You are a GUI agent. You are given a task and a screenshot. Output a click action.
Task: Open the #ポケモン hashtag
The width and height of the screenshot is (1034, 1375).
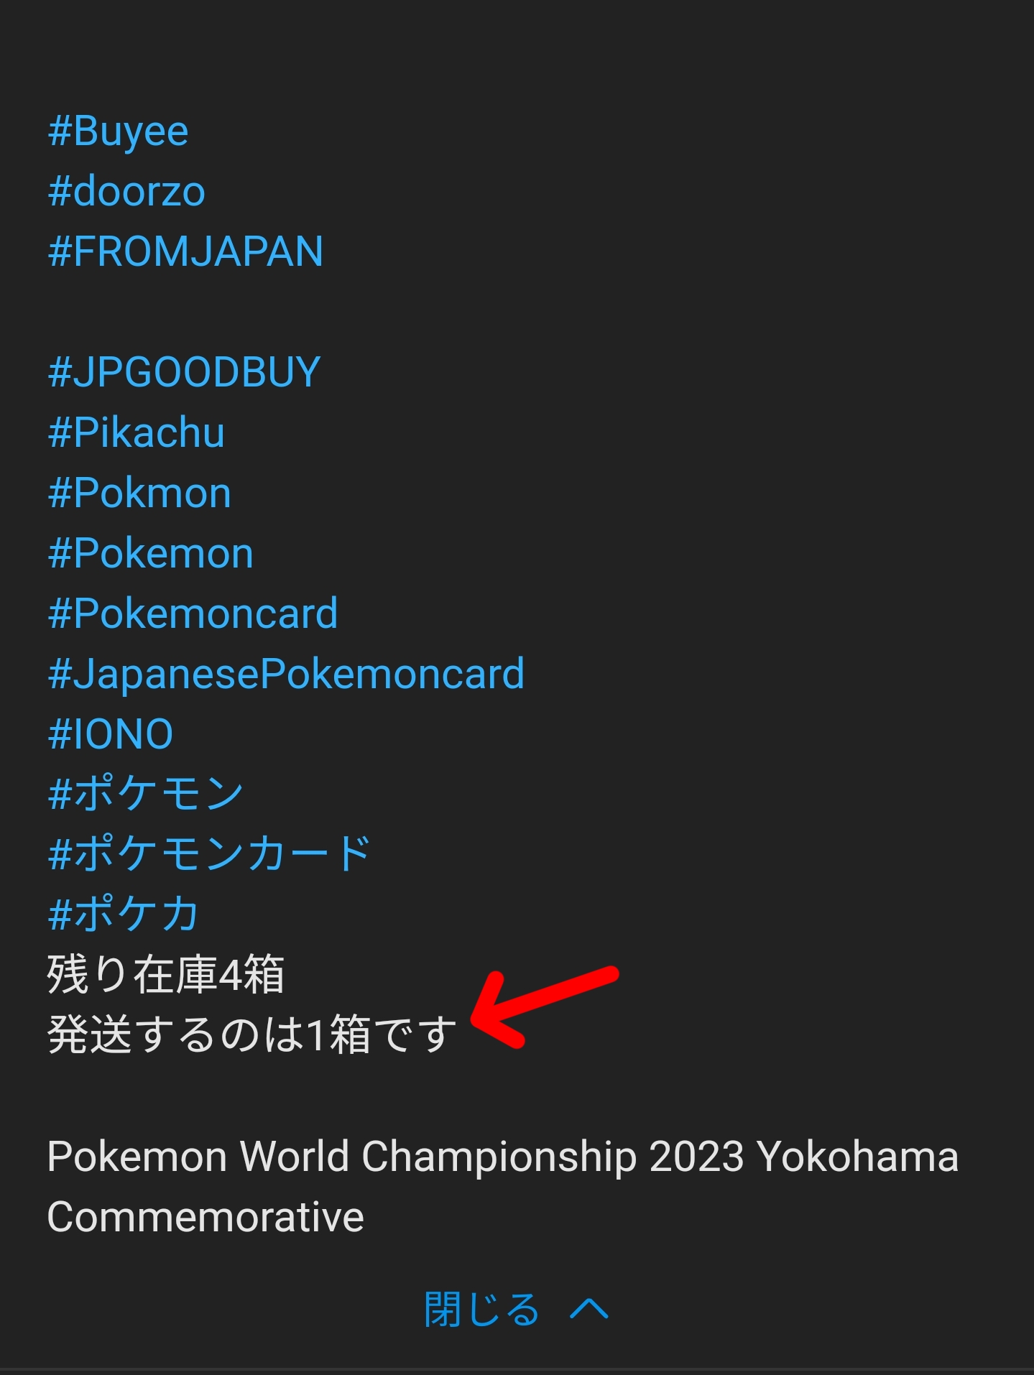tap(146, 795)
